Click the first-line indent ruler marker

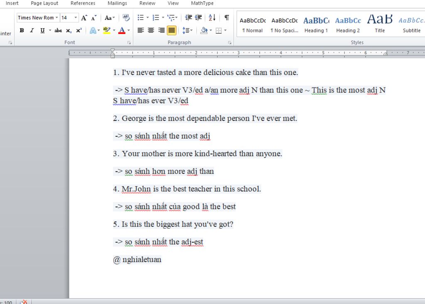[x=113, y=51]
